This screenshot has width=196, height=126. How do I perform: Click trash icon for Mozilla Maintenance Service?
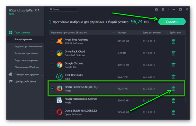[173, 100]
